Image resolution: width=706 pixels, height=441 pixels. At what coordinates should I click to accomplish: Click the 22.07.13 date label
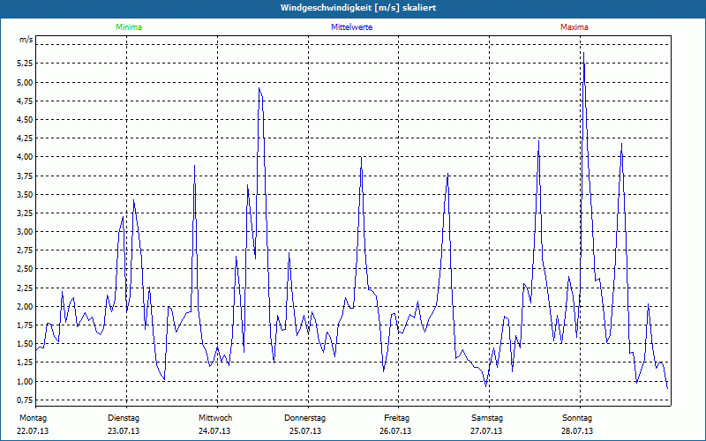click(x=33, y=431)
